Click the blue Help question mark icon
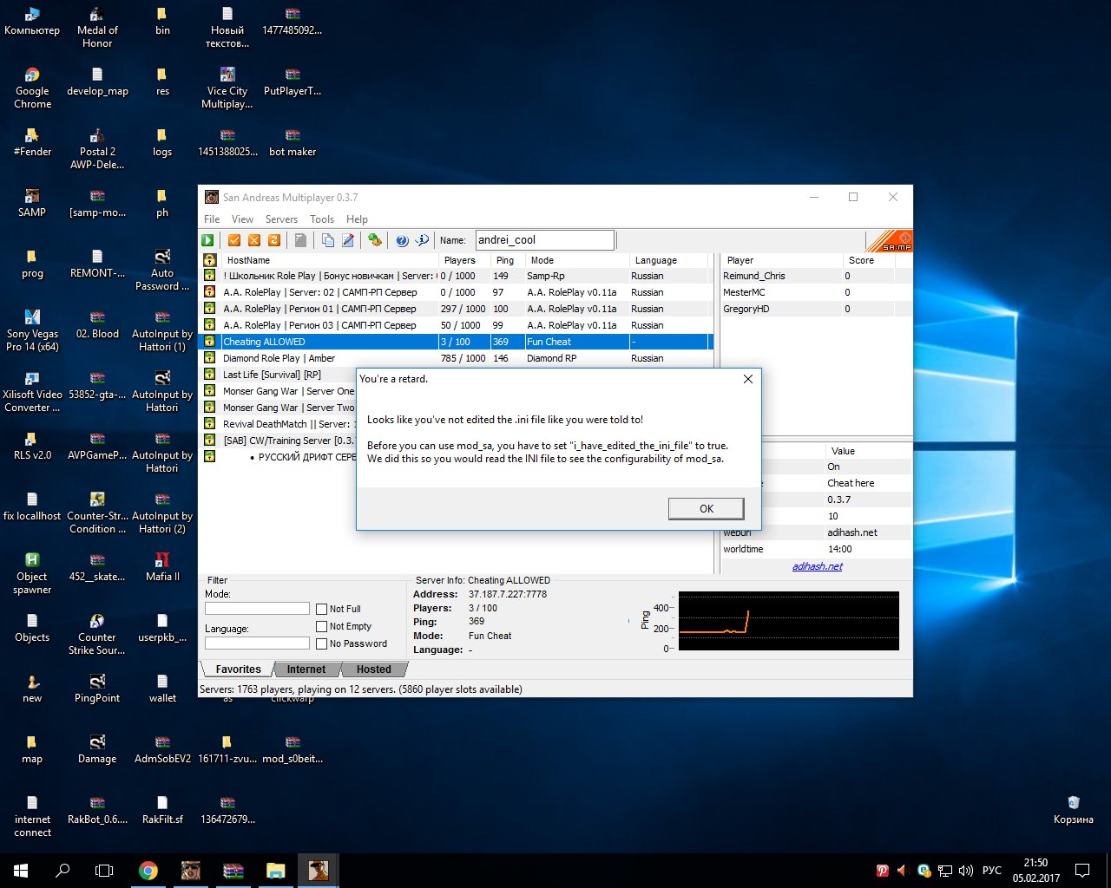The width and height of the screenshot is (1111, 888). (402, 240)
